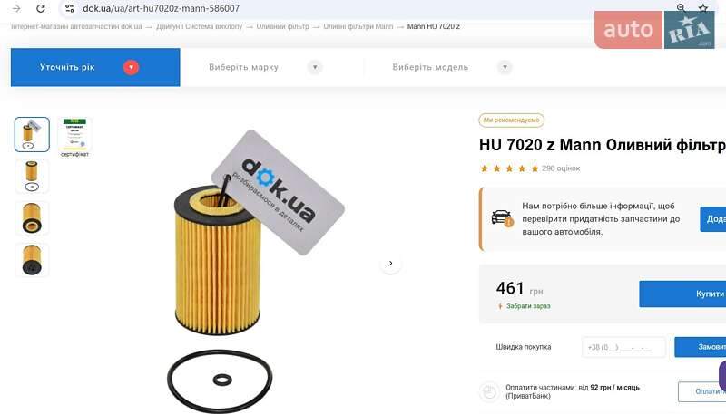The width and height of the screenshot is (726, 414).
Task: Click the zoom magnifier icon in the address bar
Action: (x=681, y=8)
